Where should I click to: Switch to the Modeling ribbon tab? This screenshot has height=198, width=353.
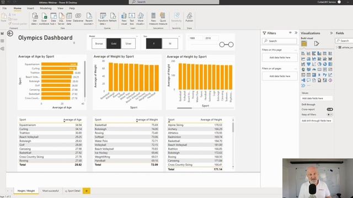coord(46,8)
